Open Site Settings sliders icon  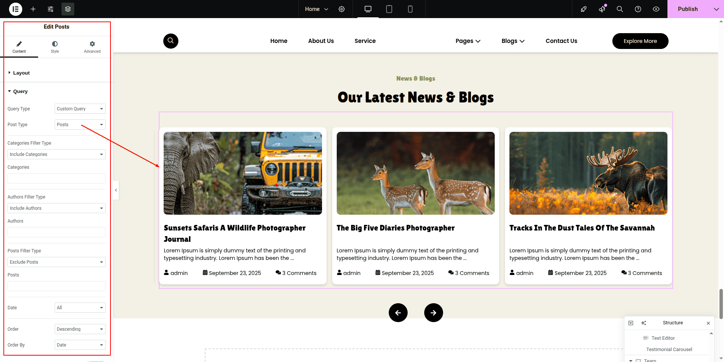tap(51, 9)
